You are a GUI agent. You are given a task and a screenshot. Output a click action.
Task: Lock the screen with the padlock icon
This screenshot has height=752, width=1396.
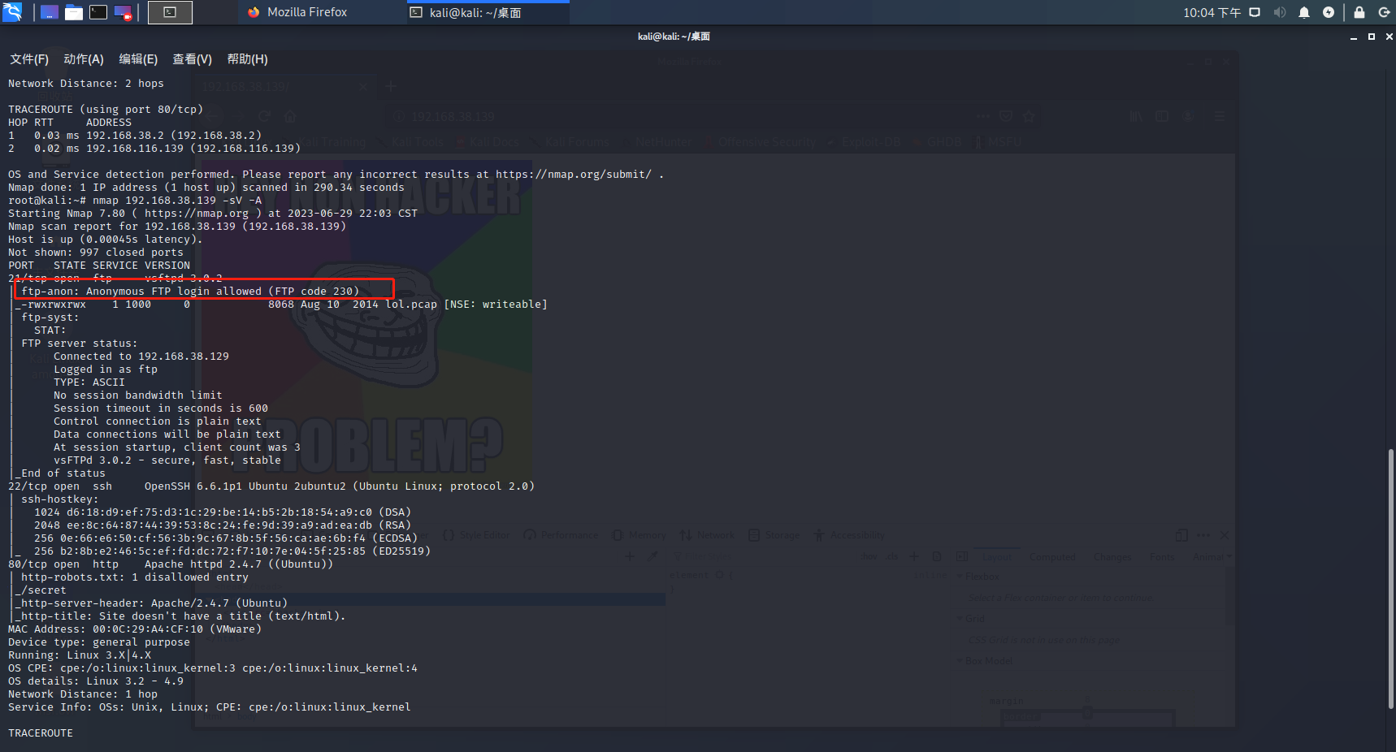click(x=1359, y=12)
